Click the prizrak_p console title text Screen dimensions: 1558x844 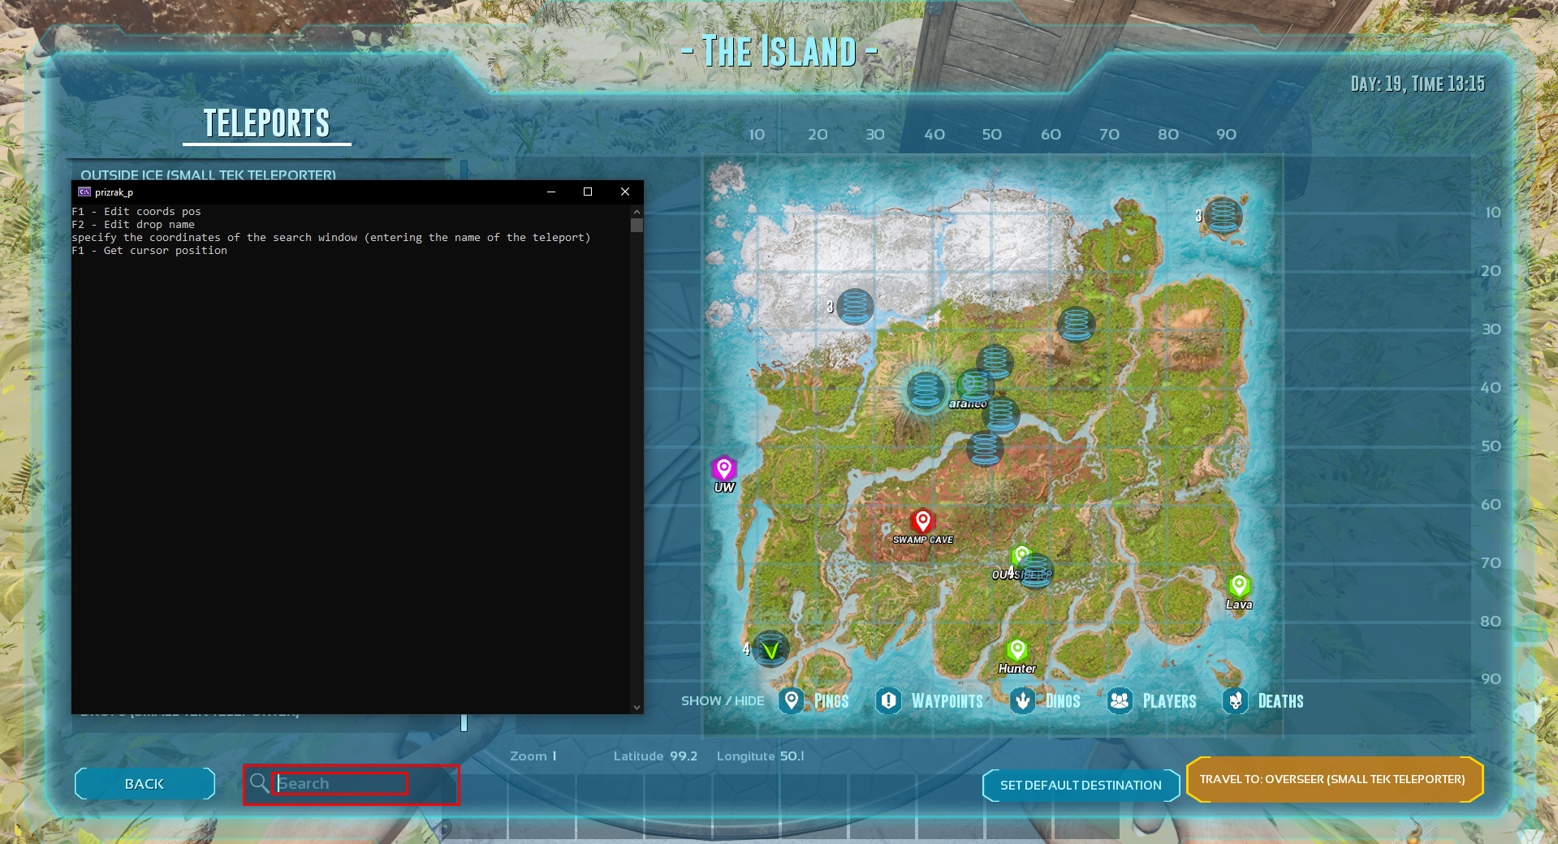coord(114,192)
